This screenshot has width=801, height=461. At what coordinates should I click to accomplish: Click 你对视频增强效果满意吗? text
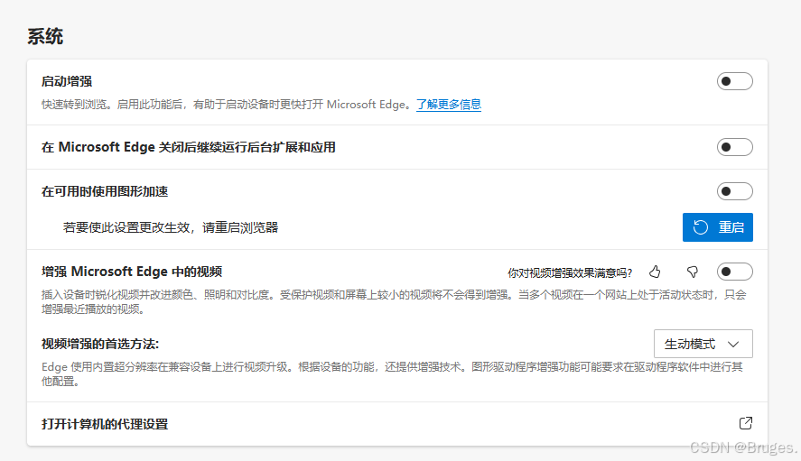[x=570, y=272]
